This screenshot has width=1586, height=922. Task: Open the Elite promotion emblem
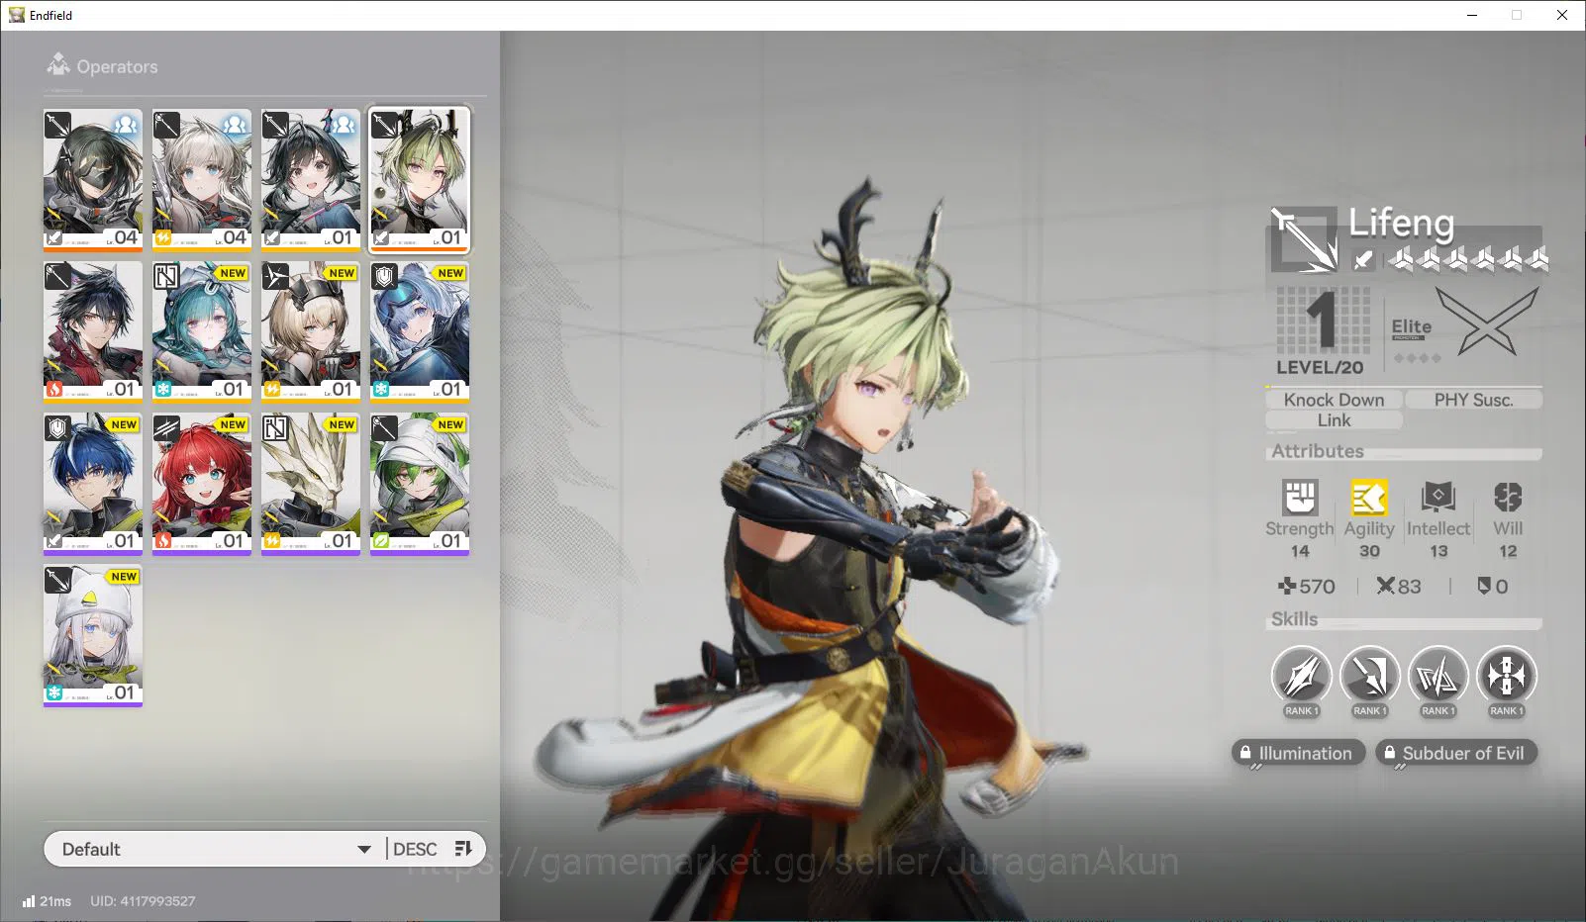point(1488,322)
